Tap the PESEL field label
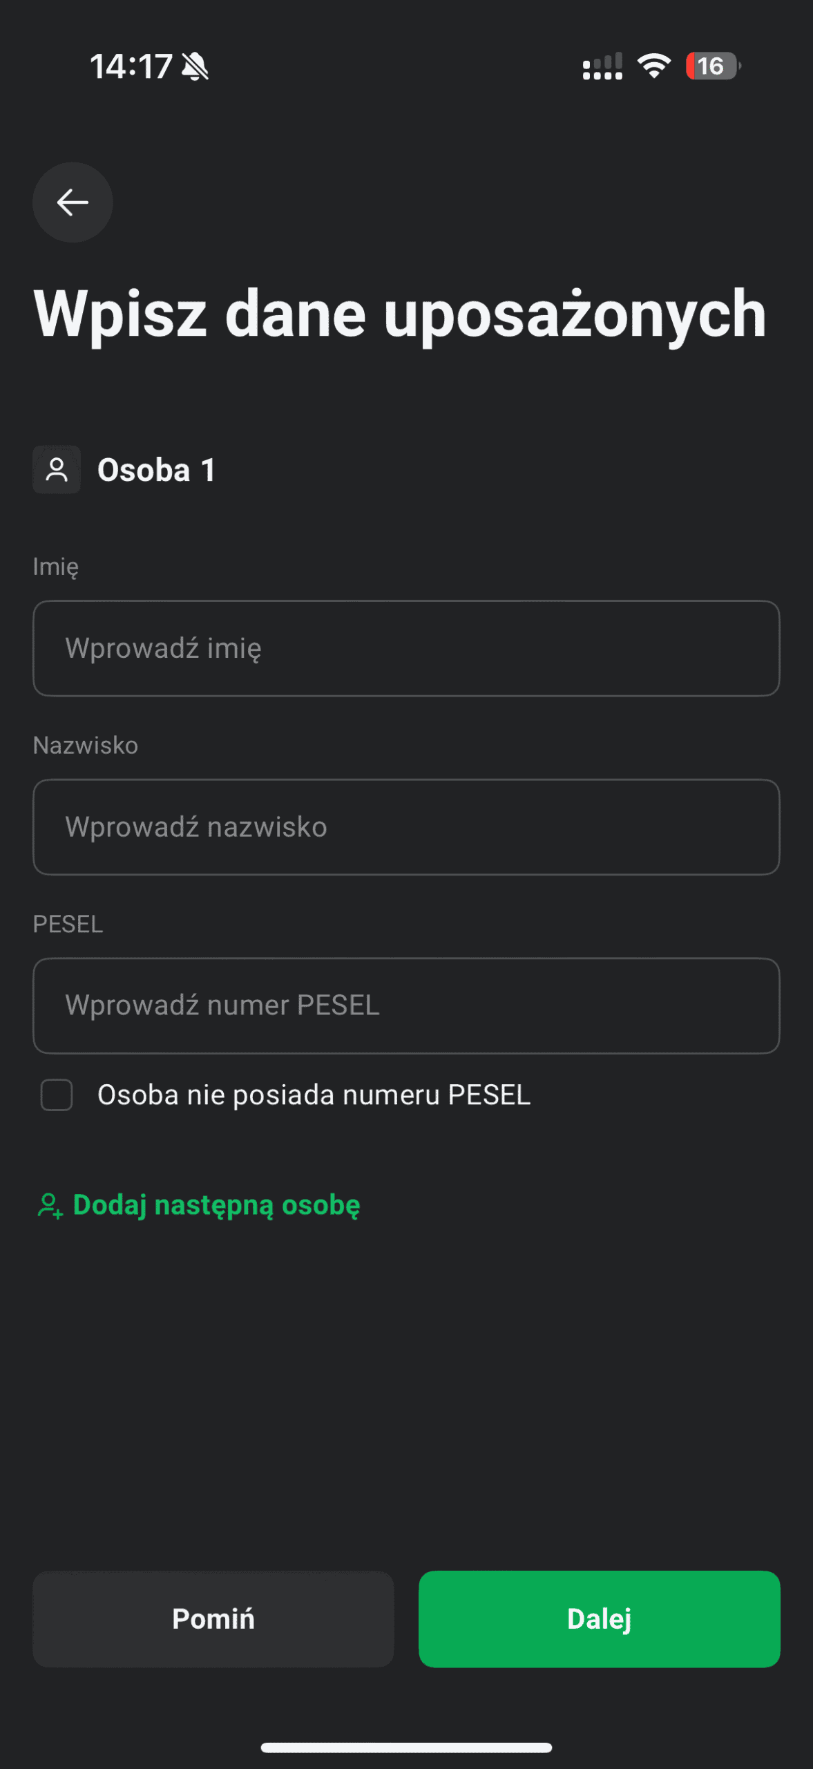 click(68, 924)
